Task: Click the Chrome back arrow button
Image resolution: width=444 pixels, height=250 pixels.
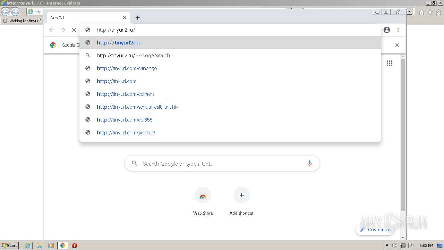Action: pos(52,30)
